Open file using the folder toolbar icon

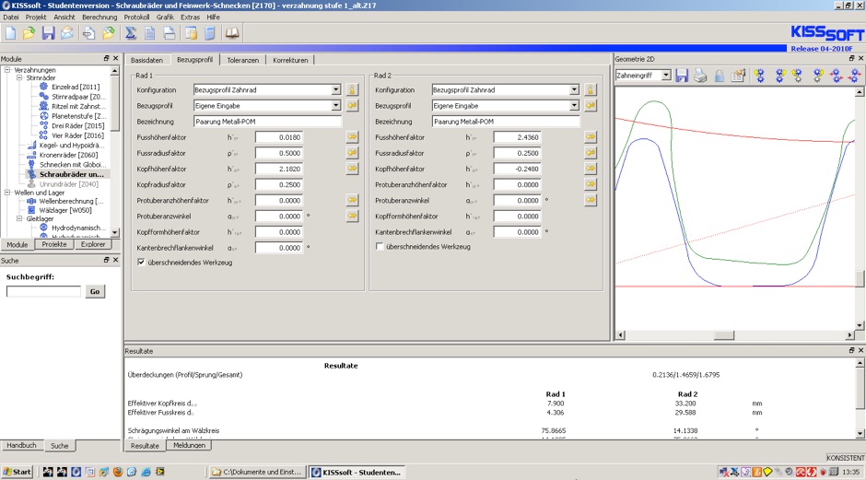[x=29, y=33]
